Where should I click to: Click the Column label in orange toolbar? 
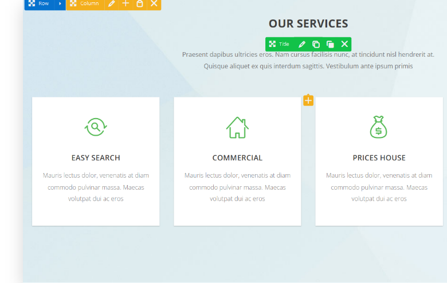89,3
